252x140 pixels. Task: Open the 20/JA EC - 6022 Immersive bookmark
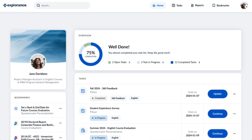click(x=38, y=138)
